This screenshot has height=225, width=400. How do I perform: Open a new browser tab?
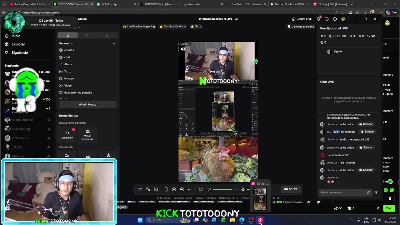pyautogui.click(x=359, y=4)
